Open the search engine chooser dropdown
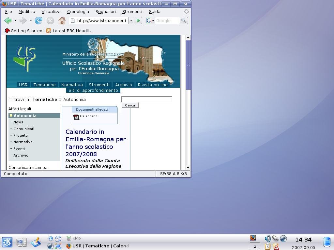 tap(150, 21)
